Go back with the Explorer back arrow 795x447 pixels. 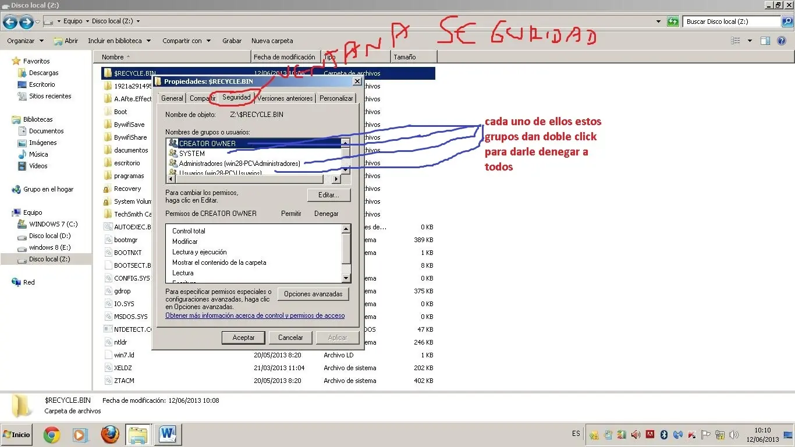point(10,22)
